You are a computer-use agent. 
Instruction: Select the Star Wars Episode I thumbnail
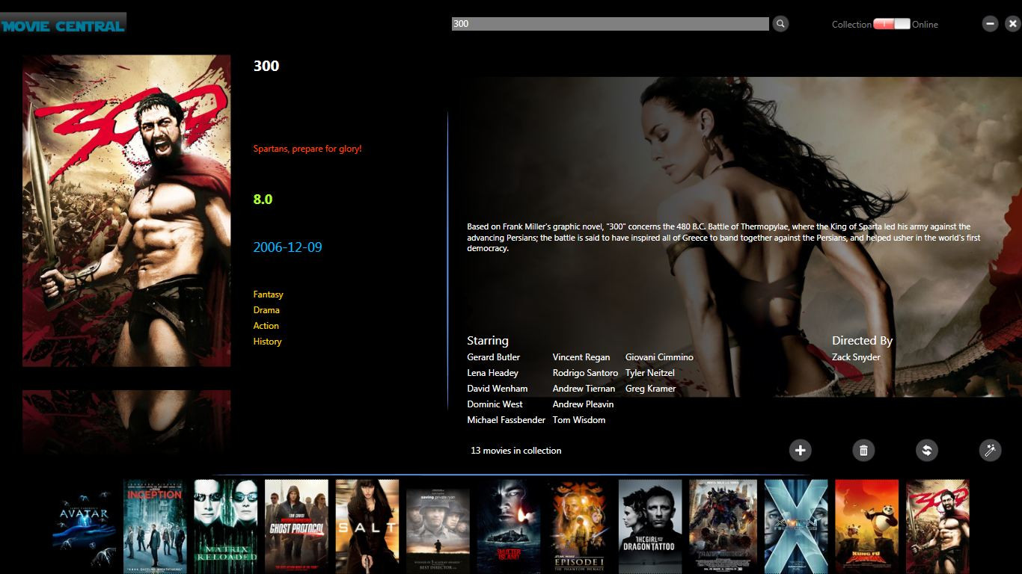(579, 526)
